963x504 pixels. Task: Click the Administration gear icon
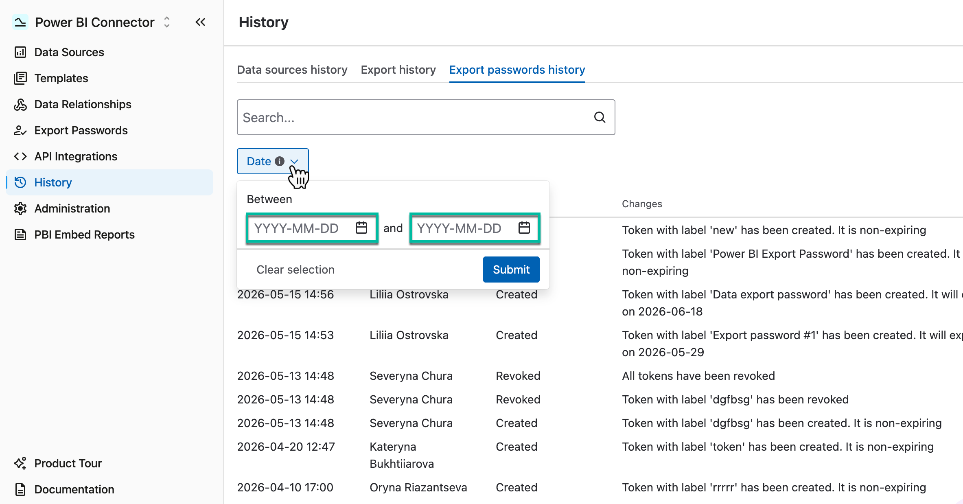[x=20, y=208]
